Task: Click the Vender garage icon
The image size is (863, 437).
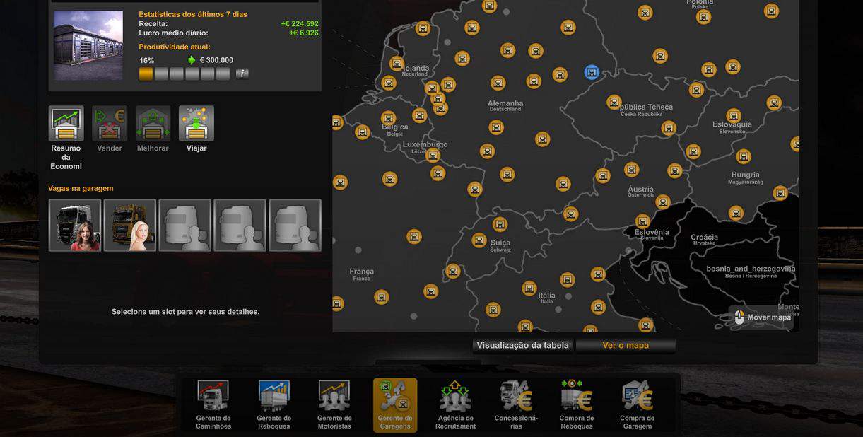Action: pyautogui.click(x=110, y=124)
